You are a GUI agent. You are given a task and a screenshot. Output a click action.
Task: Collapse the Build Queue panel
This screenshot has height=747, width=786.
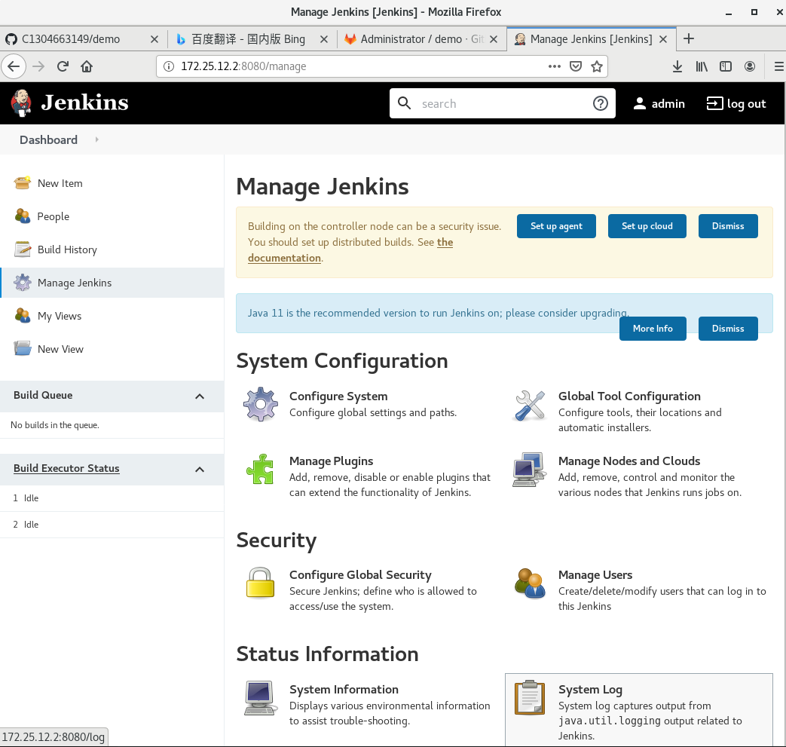pyautogui.click(x=200, y=396)
